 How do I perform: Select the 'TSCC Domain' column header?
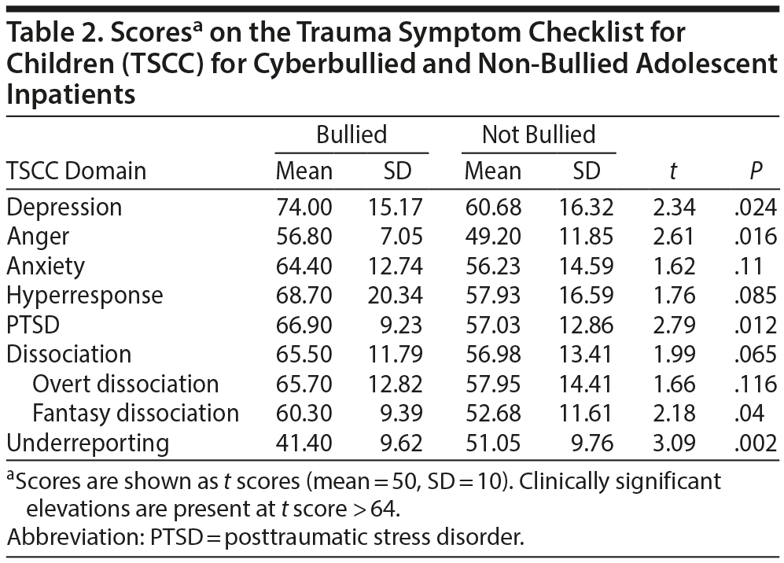(76, 171)
